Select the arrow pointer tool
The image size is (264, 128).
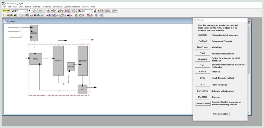coord(29,11)
